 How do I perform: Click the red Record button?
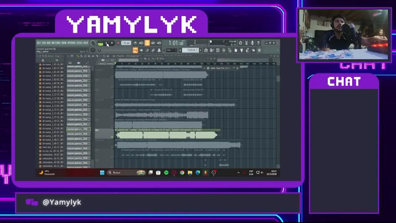tap(118, 43)
